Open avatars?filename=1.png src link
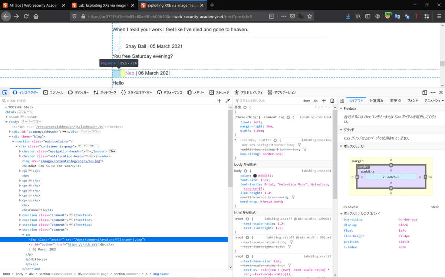The image size is (445, 278). click(x=109, y=239)
